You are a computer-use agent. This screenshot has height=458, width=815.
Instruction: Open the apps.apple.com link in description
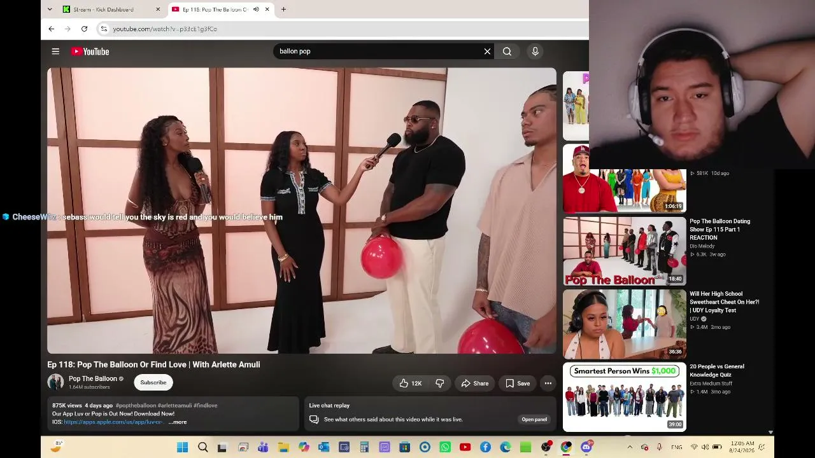pos(113,422)
